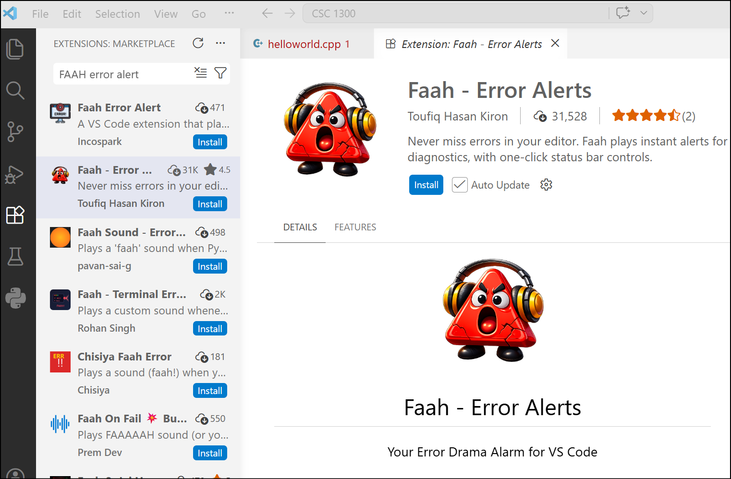The image size is (731, 479).
Task: Switch to the FEATURES tab
Action: click(355, 227)
